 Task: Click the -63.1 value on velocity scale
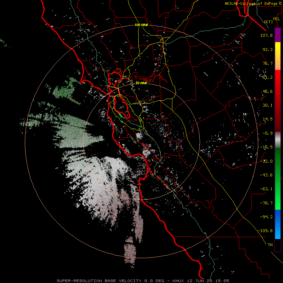(x=266, y=189)
